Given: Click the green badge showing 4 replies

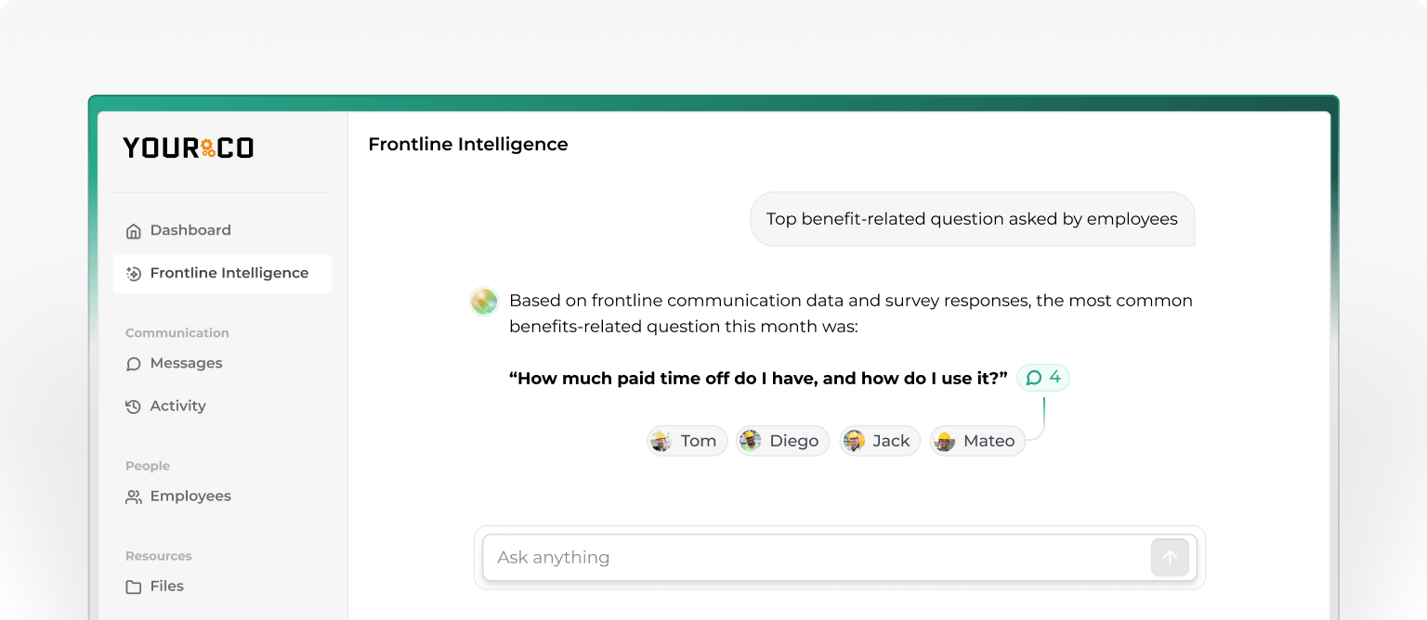Looking at the screenshot, I should click(x=1042, y=377).
